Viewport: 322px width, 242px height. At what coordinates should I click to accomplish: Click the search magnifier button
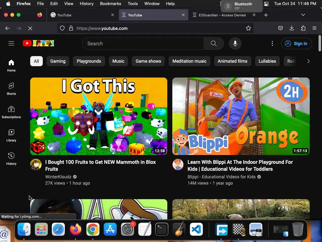pyautogui.click(x=214, y=43)
